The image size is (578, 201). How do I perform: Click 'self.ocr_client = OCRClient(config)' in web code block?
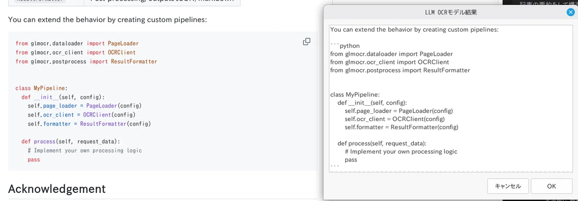82,115
